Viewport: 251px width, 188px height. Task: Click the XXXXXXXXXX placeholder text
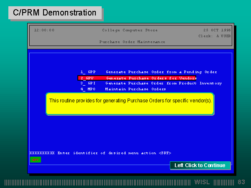[42, 153]
